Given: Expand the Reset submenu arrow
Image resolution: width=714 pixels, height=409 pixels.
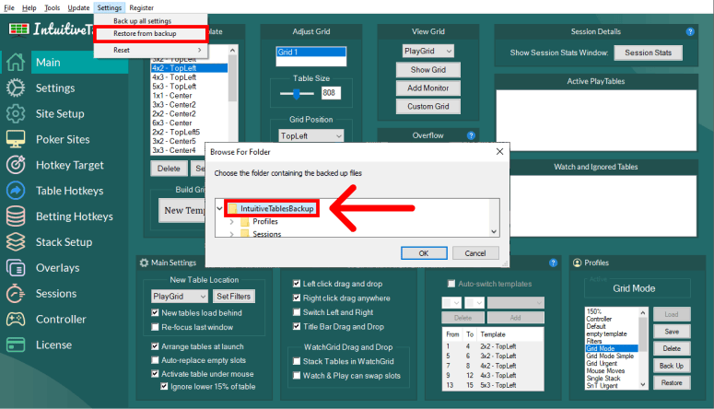Looking at the screenshot, I should pyautogui.click(x=199, y=50).
